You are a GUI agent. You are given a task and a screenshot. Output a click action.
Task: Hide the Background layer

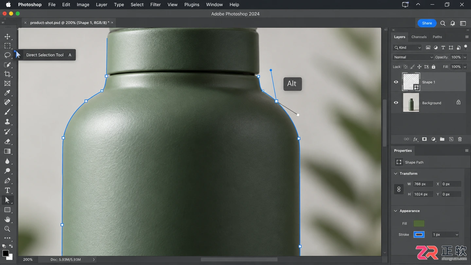coord(396,102)
